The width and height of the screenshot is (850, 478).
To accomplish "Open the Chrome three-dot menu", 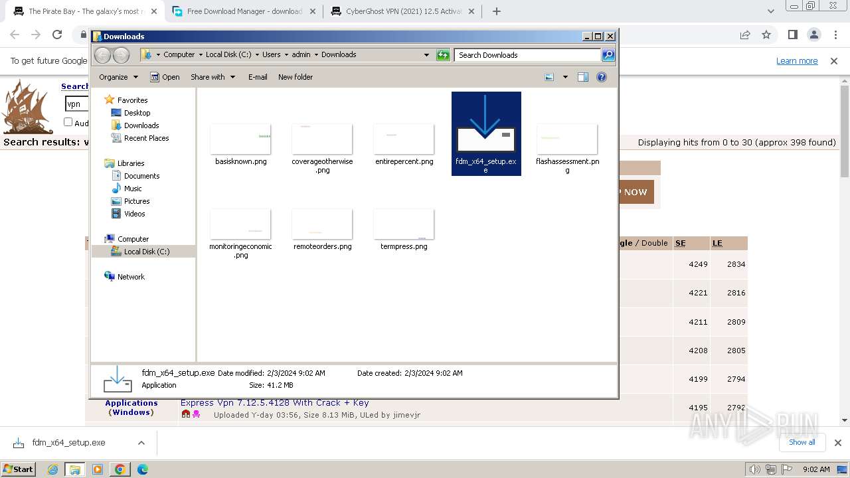I will click(x=835, y=35).
